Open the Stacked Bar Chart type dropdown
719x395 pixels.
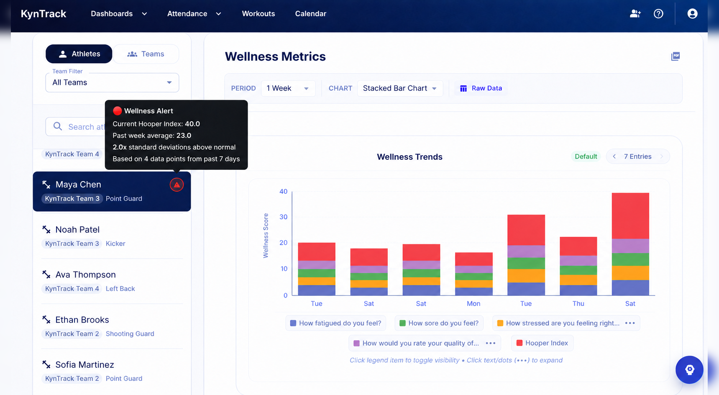coord(400,88)
